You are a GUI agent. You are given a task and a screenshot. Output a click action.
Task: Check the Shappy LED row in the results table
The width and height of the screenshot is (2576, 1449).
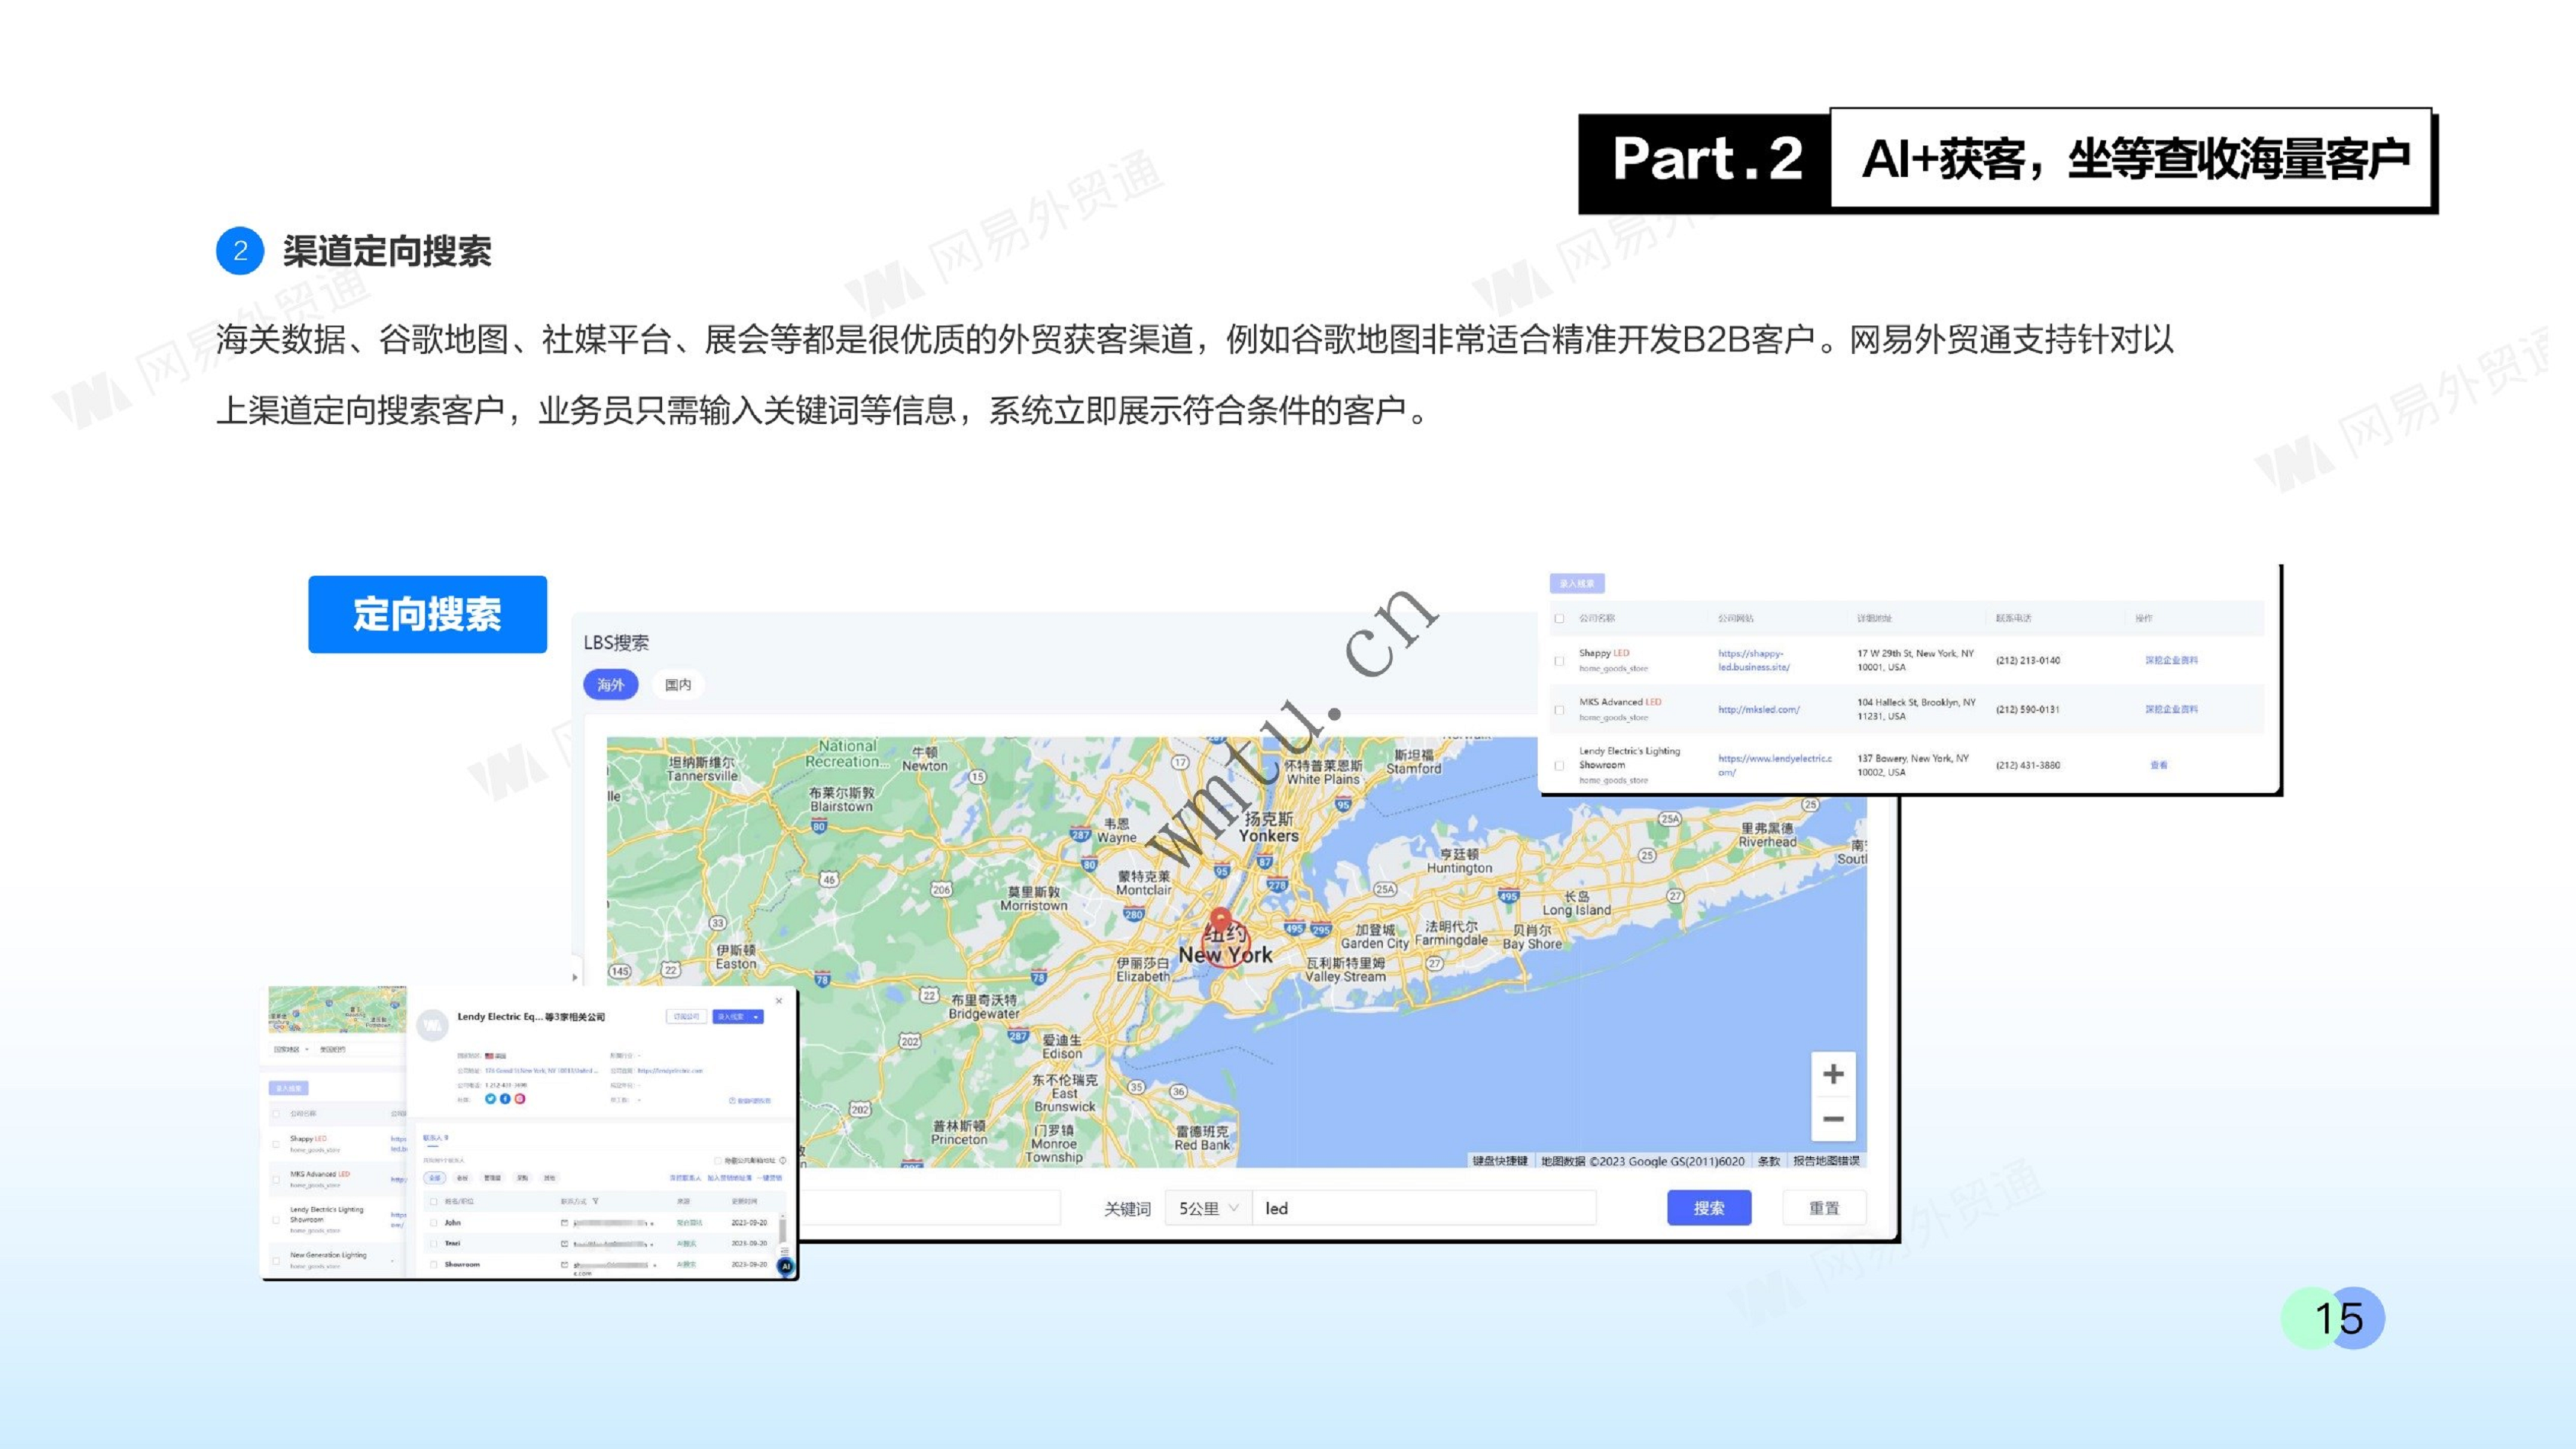pos(1559,660)
